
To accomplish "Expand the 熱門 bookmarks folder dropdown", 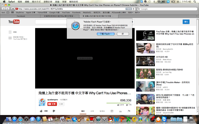I will [x=137, y=12].
